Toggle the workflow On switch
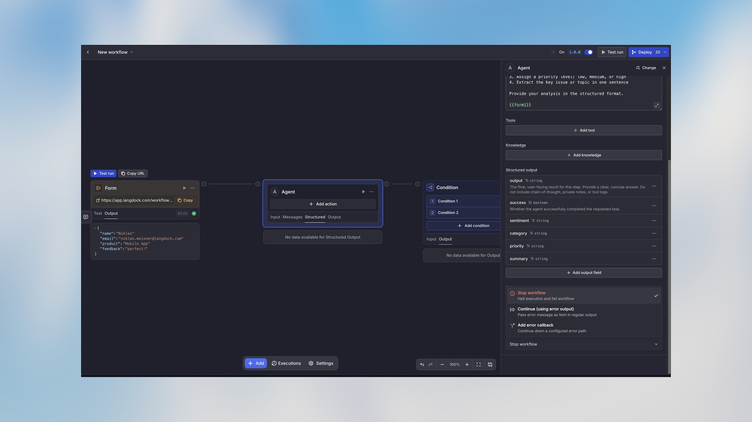This screenshot has width=752, height=422. click(588, 52)
